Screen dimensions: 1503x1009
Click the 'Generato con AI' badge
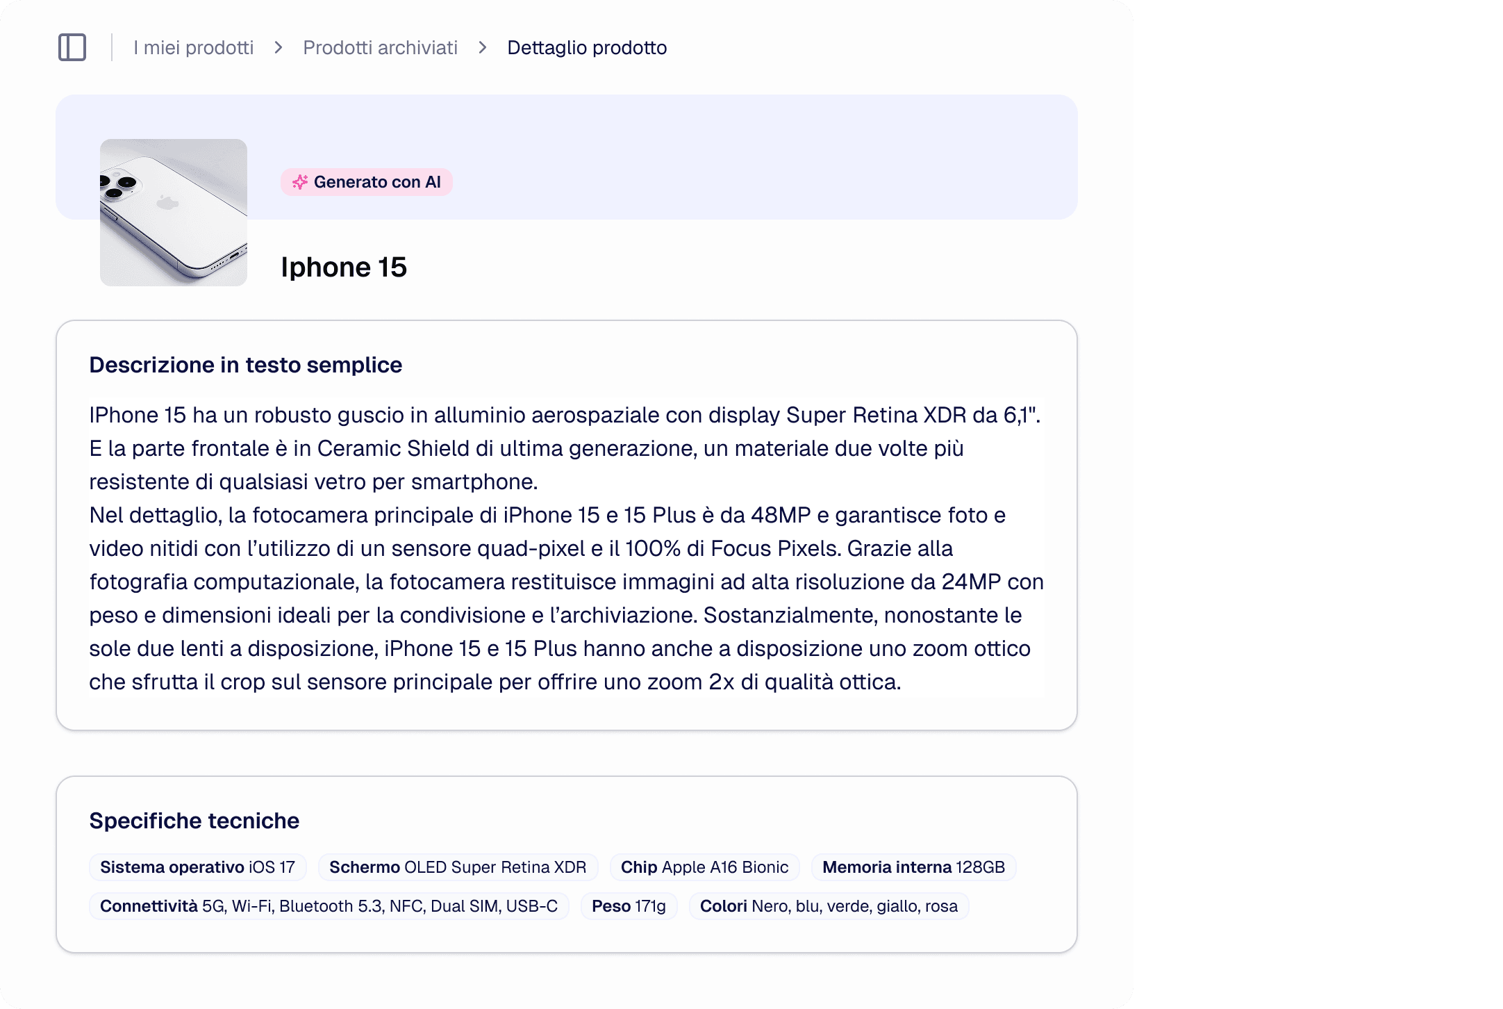click(x=367, y=182)
